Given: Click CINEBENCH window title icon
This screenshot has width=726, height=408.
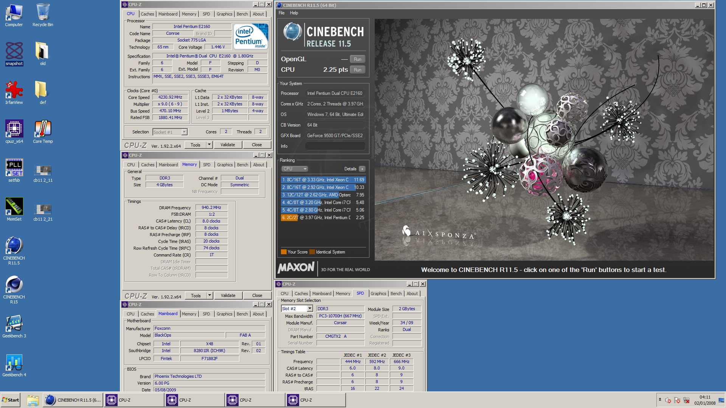Looking at the screenshot, I should (x=279, y=5).
